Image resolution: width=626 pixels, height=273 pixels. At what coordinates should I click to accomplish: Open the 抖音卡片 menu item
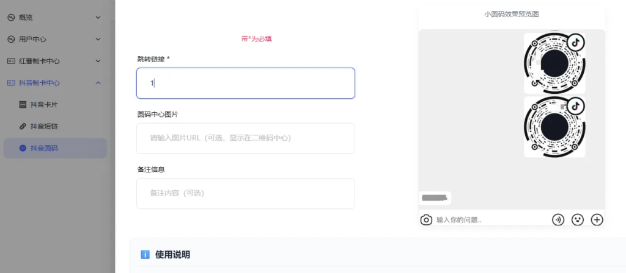[x=55, y=105]
